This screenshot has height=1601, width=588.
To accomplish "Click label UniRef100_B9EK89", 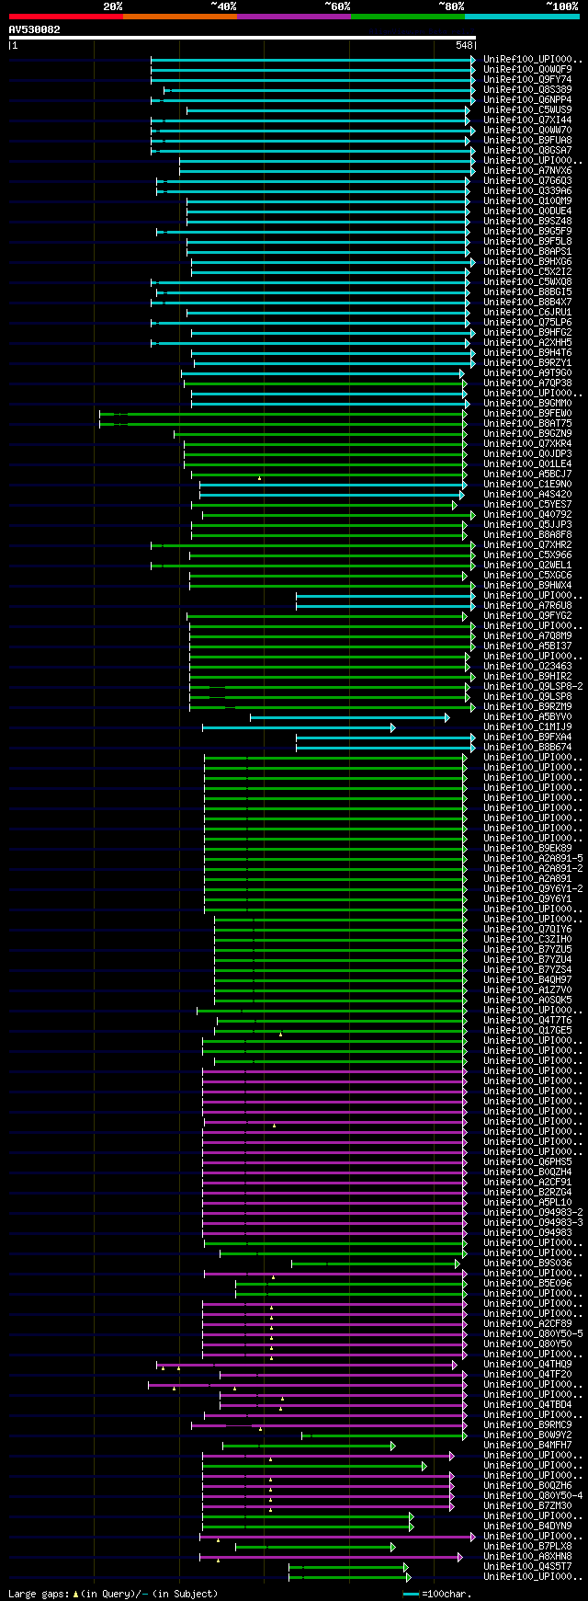I will (527, 849).
